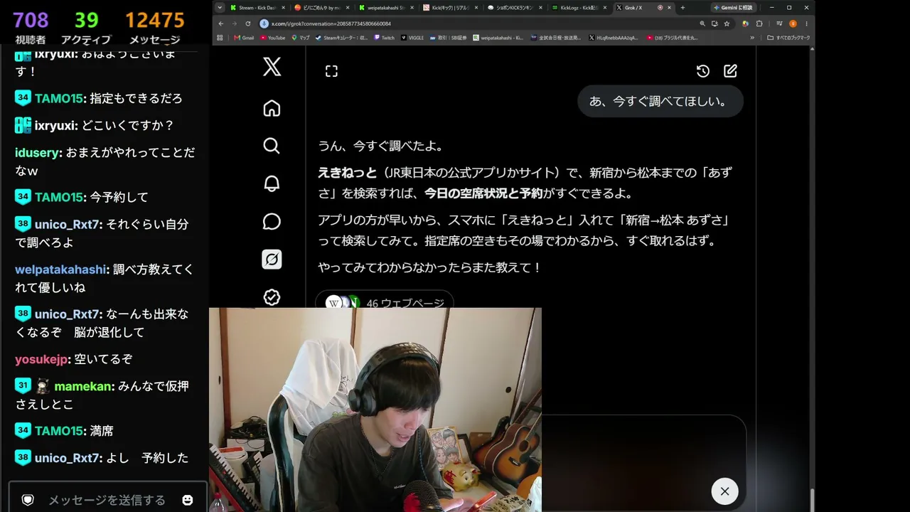Open the verified badge icon in sidebar
The width and height of the screenshot is (910, 512).
(x=272, y=297)
